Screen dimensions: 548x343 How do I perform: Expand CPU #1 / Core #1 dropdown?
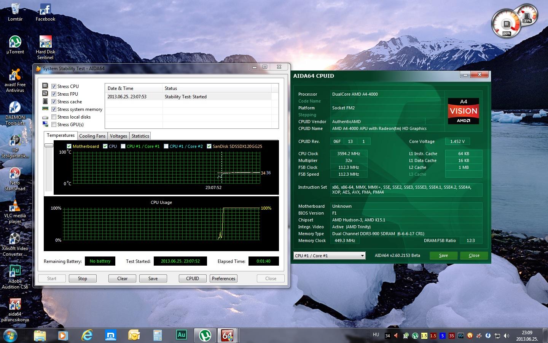(x=329, y=255)
